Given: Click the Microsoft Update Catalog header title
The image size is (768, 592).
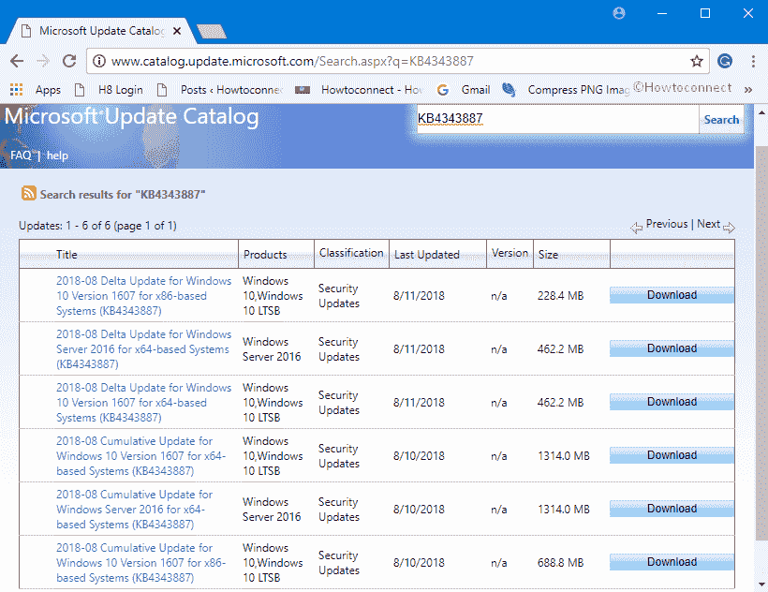Looking at the screenshot, I should [x=131, y=116].
